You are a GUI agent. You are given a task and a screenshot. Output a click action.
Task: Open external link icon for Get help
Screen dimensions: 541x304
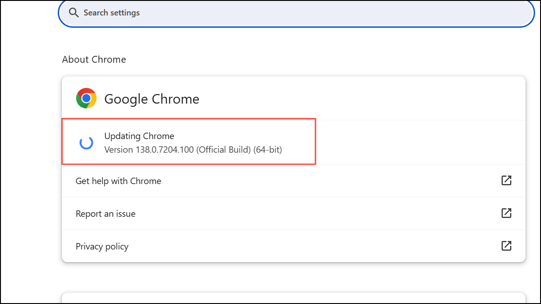506,180
